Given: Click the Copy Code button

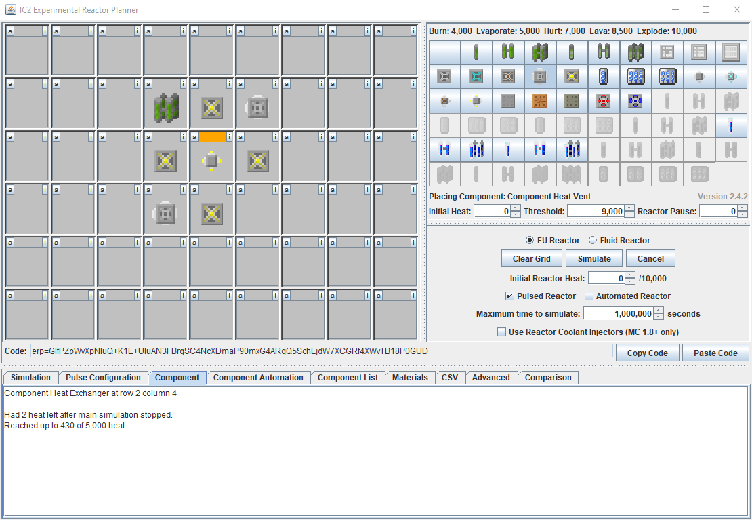Looking at the screenshot, I should [x=647, y=353].
